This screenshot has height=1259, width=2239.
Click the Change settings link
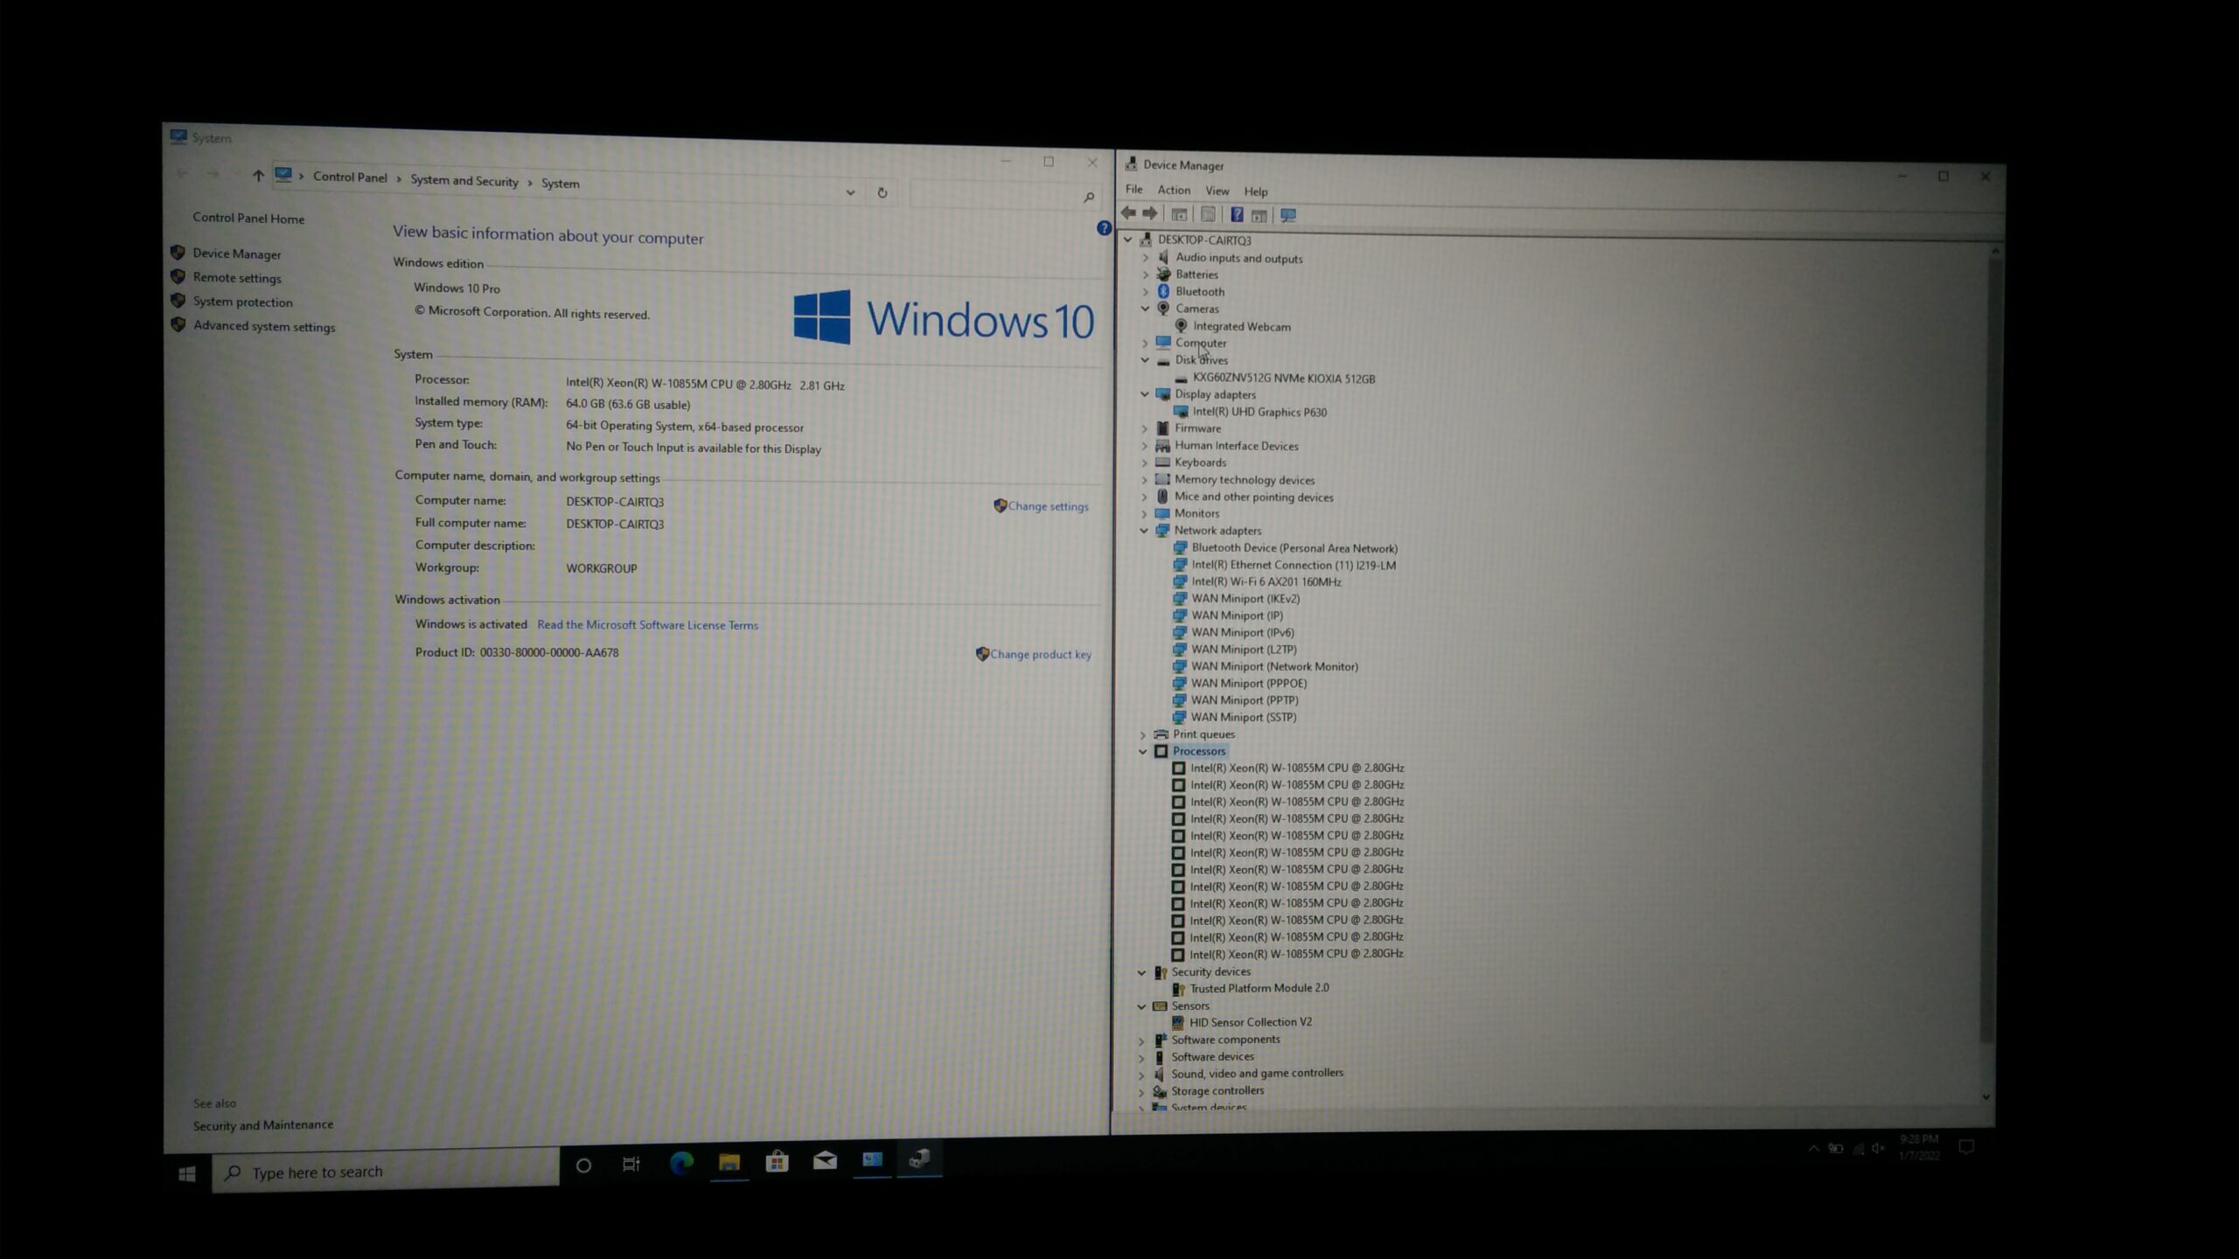click(1048, 506)
